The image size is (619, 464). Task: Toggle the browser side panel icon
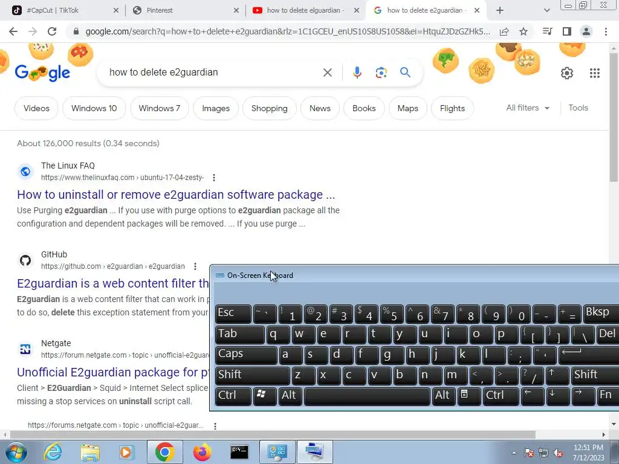coord(567,31)
